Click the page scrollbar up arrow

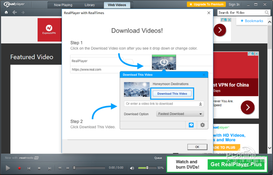click(x=270, y=22)
